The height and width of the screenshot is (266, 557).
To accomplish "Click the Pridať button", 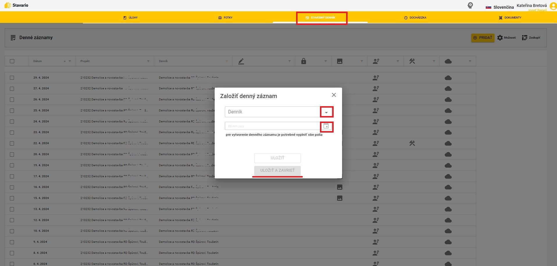I will click(x=483, y=38).
